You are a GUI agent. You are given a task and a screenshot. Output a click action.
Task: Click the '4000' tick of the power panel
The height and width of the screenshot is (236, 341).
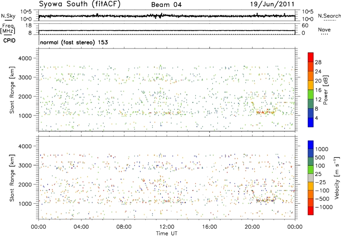tap(25, 58)
